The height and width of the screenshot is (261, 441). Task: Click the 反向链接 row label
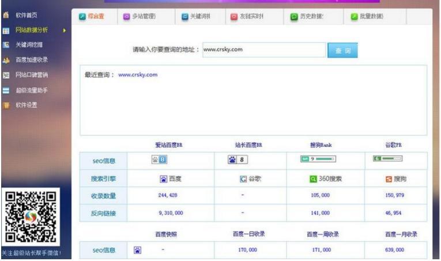coord(103,214)
